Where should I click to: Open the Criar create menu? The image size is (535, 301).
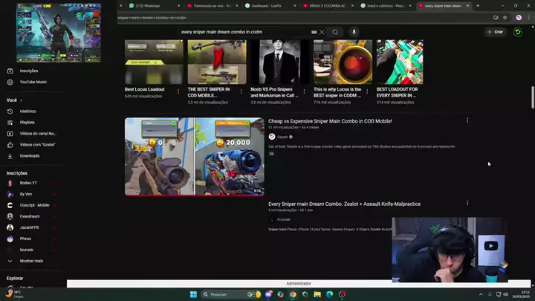(x=494, y=32)
